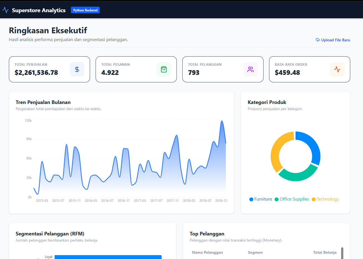Click the Upload File Baru link
The image size is (363, 259).
(335, 40)
